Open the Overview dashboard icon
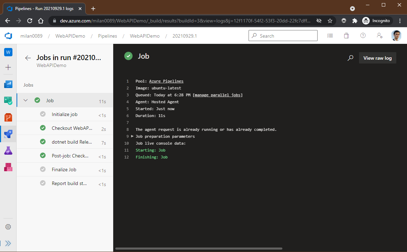The image size is (407, 252). coord(8,84)
